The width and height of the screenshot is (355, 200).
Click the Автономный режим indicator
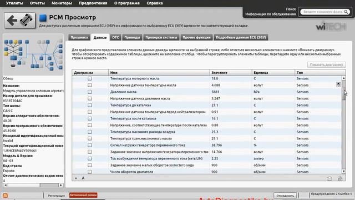(83, 195)
